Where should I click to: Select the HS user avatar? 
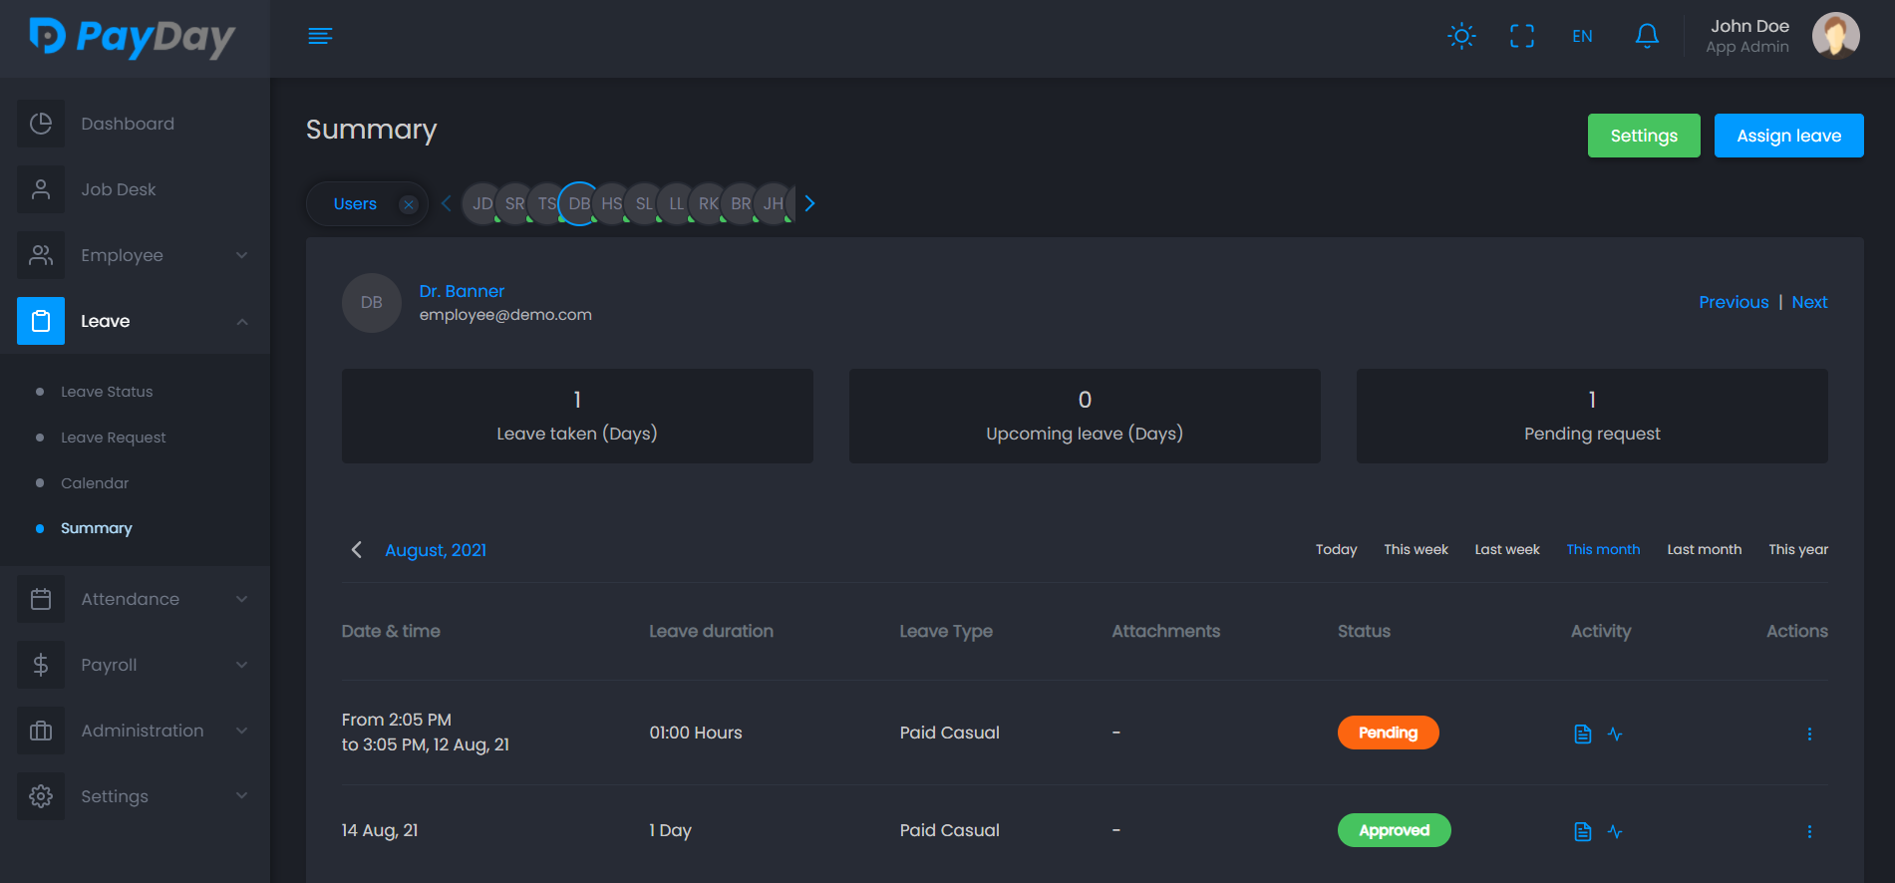[611, 204]
